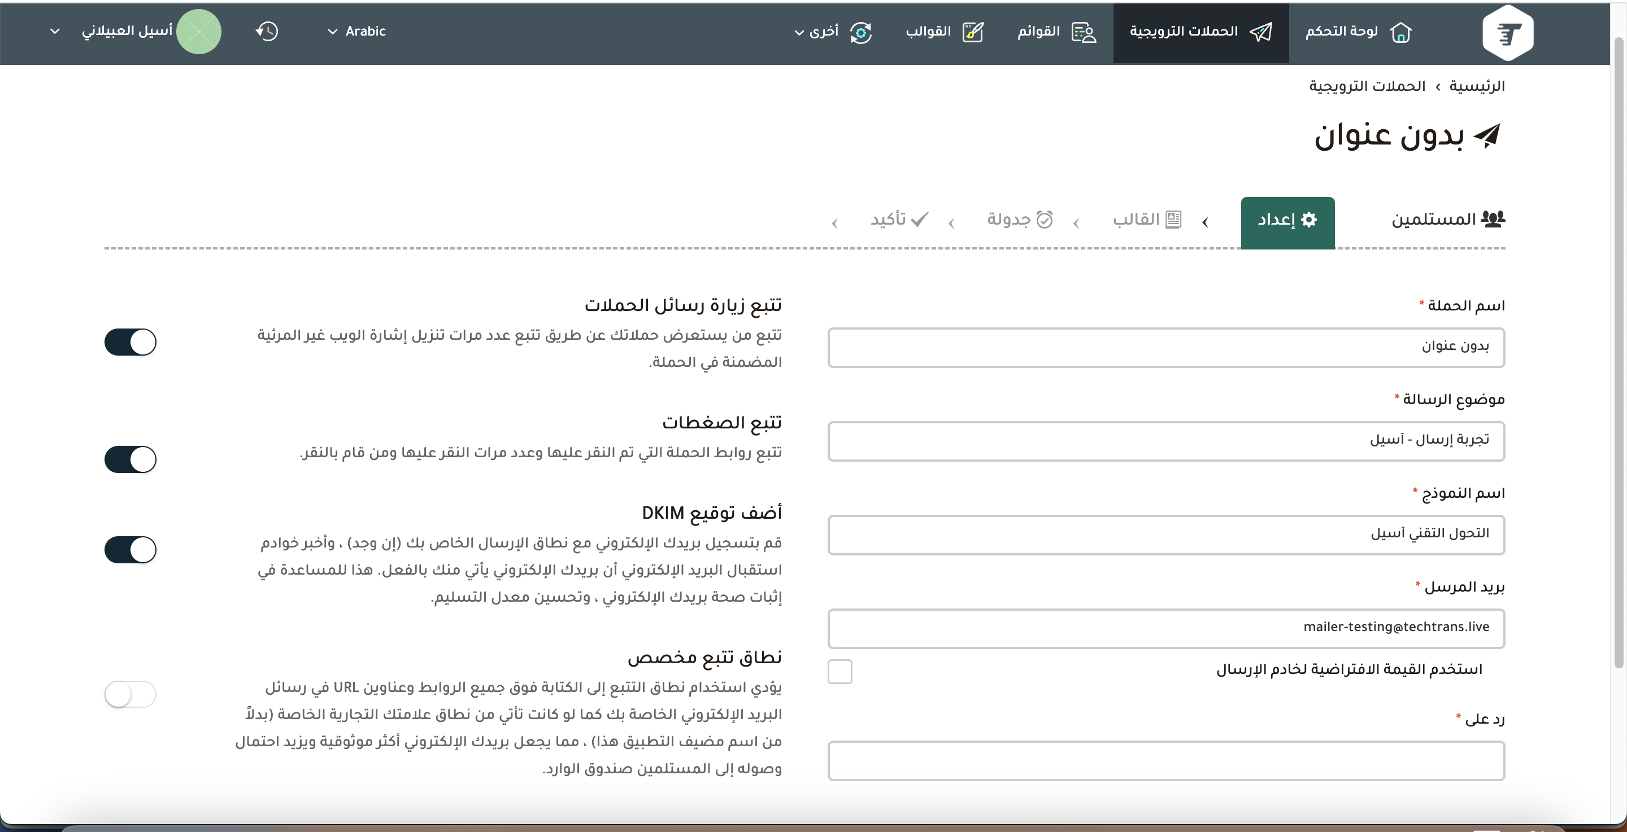
Task: Open the activity history clock icon
Action: (267, 31)
